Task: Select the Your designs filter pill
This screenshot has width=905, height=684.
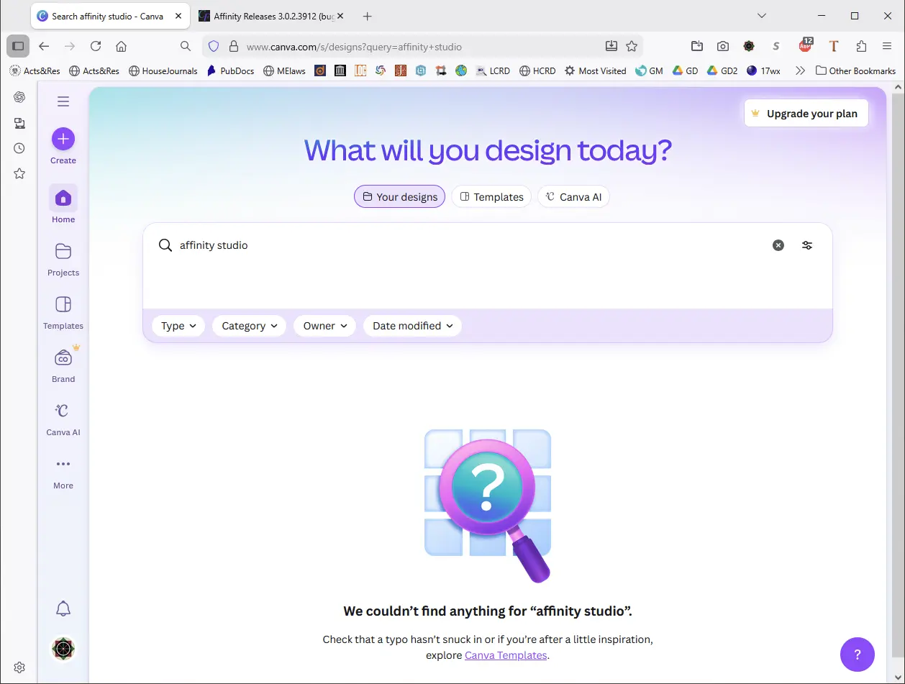Action: (399, 196)
